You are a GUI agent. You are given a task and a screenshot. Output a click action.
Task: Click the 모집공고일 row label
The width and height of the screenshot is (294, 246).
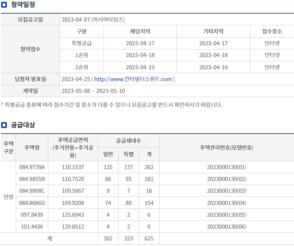[x=30, y=19]
